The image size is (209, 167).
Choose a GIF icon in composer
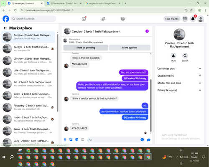point(83,139)
